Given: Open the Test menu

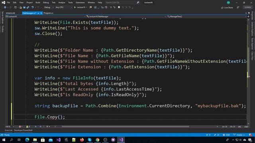Looking at the screenshot, I should [53, 3].
